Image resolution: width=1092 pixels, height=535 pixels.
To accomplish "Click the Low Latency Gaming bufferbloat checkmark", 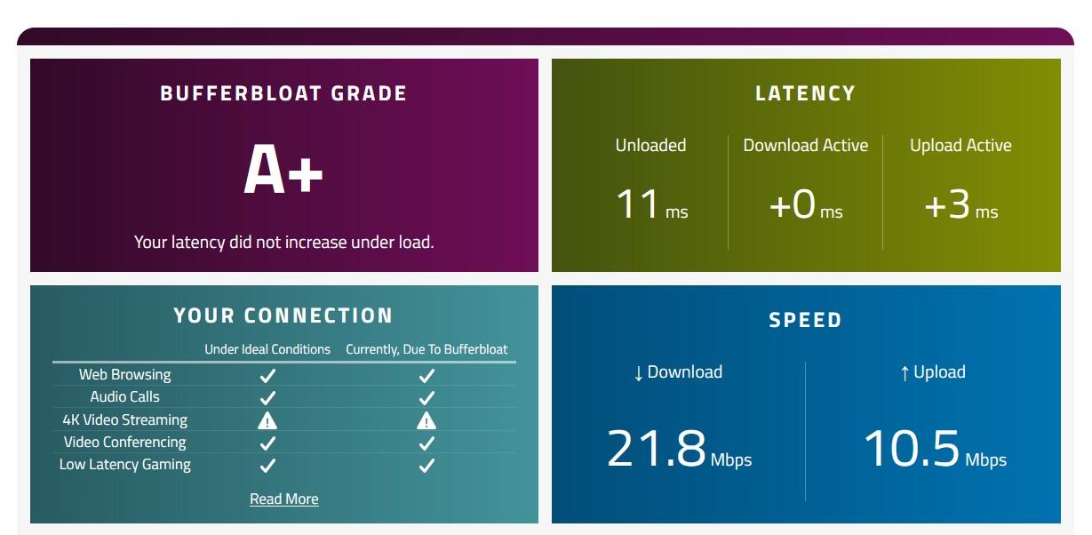I will point(426,465).
